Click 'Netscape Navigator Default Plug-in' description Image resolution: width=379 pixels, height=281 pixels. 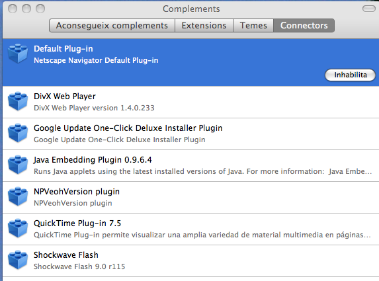point(96,60)
